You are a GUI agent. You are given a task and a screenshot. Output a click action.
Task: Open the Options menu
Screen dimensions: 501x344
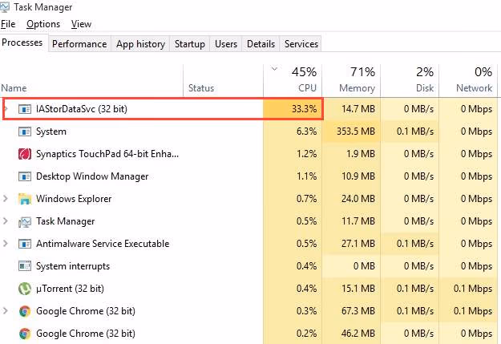(43, 25)
